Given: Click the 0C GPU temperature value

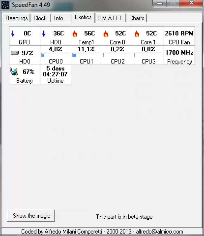Looking at the screenshot, I should coord(27,34).
